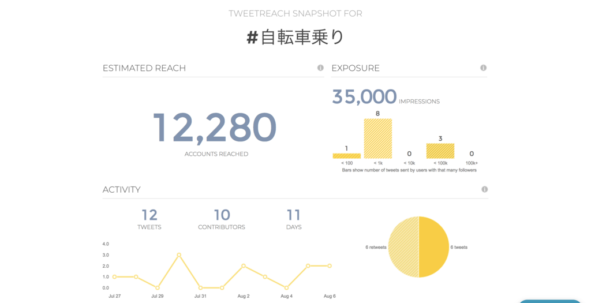This screenshot has height=303, width=591.
Task: Open the Estimated Reach info icon
Action: pos(320,68)
